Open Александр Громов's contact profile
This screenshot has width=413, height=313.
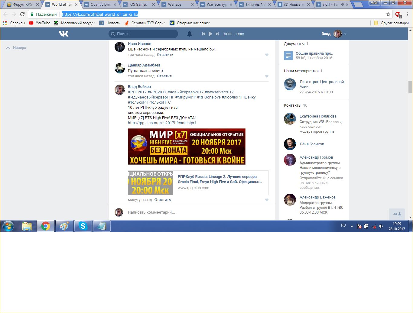316,157
